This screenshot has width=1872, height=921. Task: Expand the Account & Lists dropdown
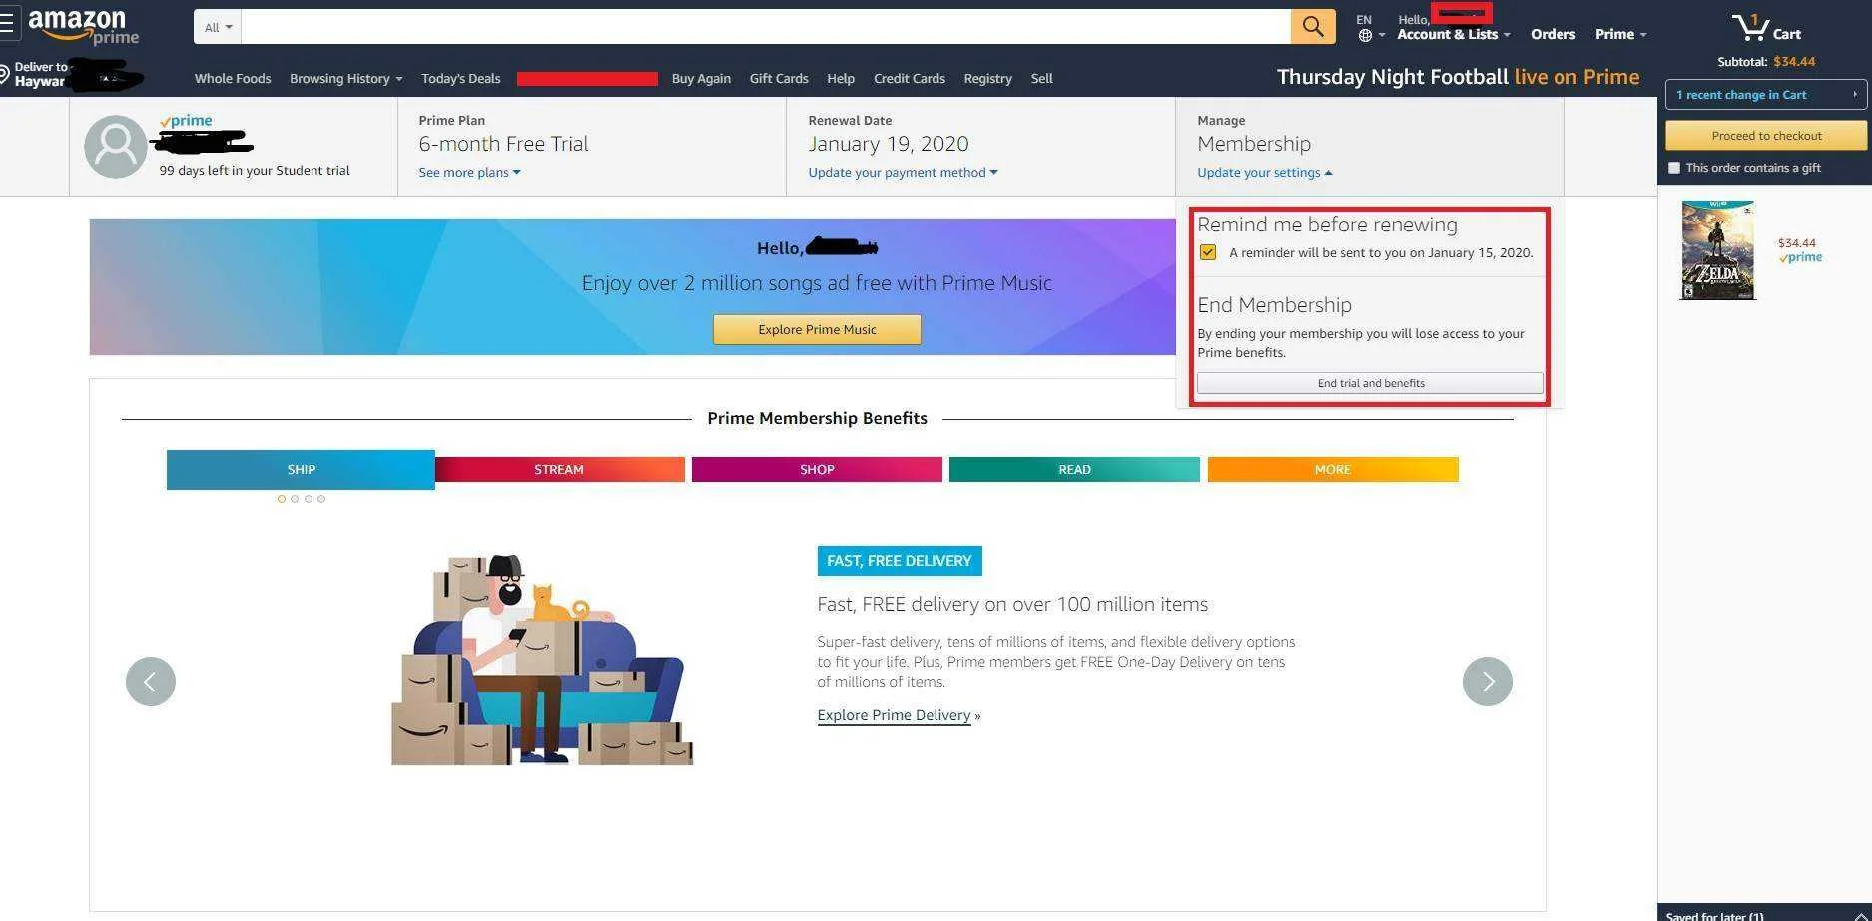[1453, 34]
